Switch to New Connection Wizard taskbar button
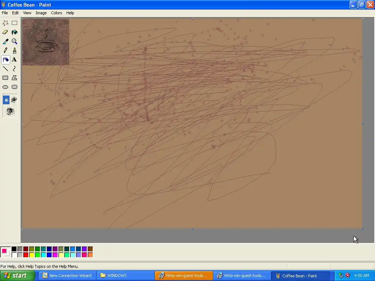 [x=67, y=276]
